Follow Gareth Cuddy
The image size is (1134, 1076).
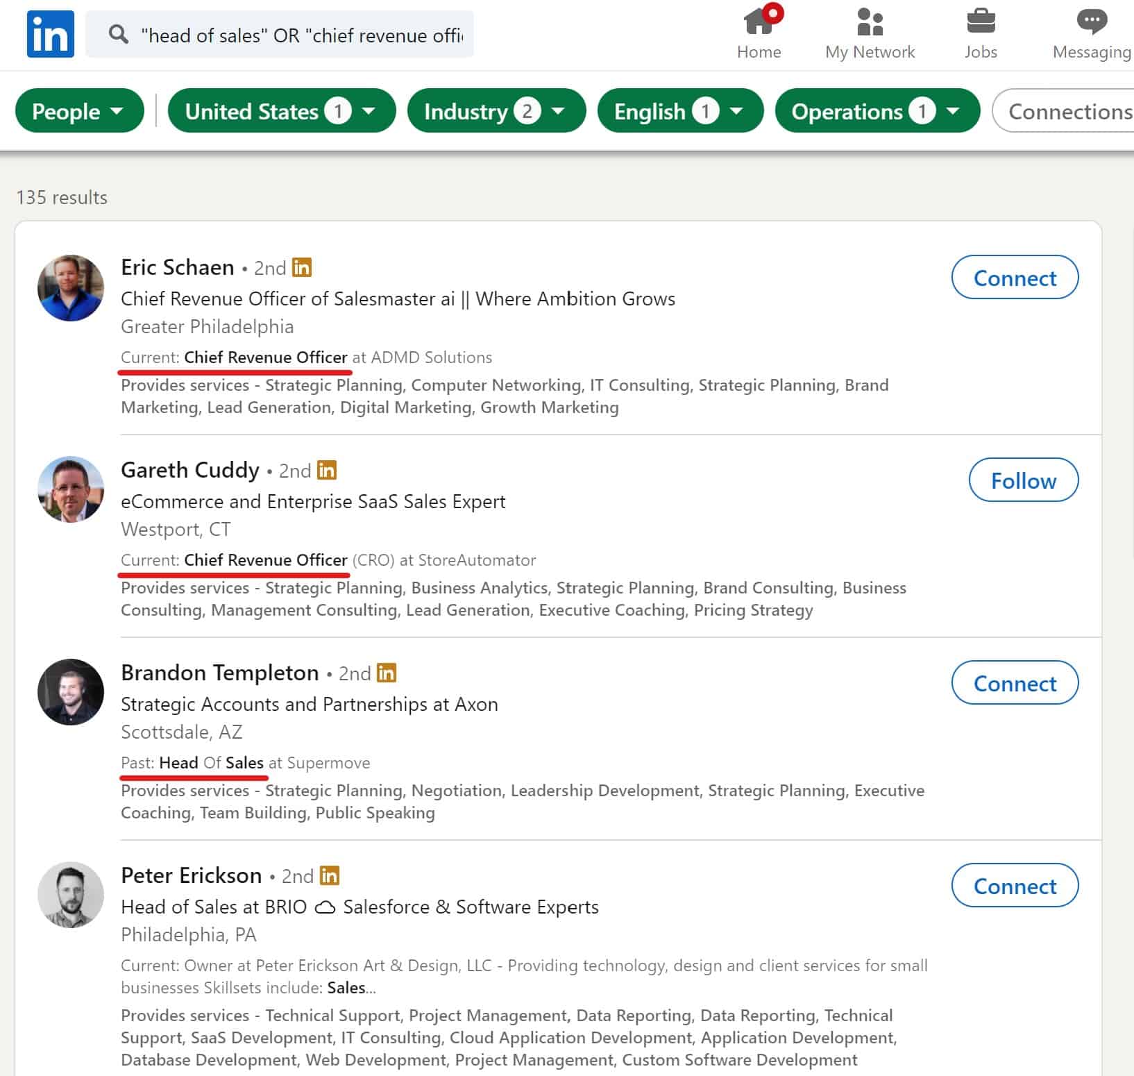[x=1023, y=480]
